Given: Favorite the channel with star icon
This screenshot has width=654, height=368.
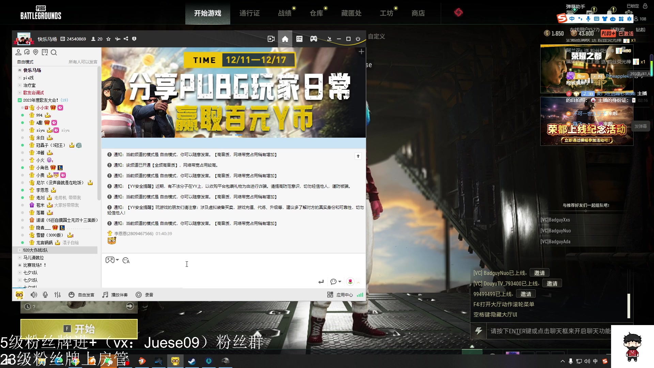Looking at the screenshot, I should coord(108,39).
